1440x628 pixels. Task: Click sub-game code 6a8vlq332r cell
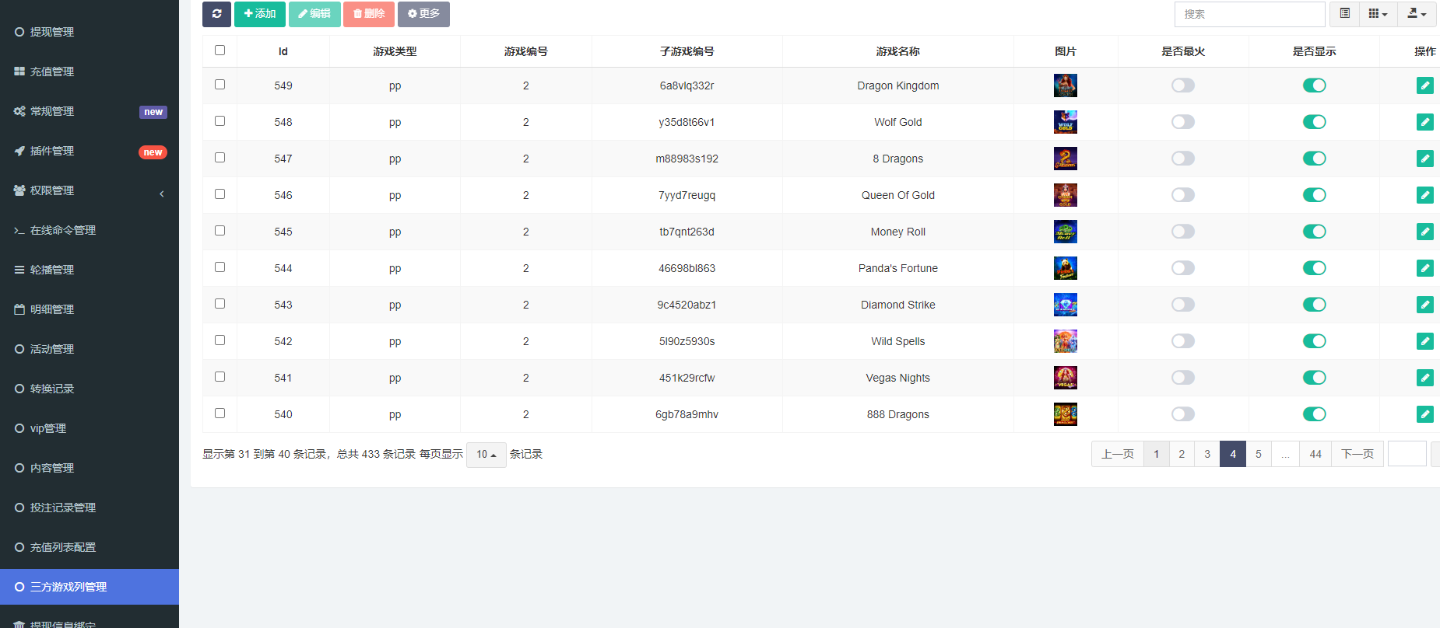coord(687,85)
